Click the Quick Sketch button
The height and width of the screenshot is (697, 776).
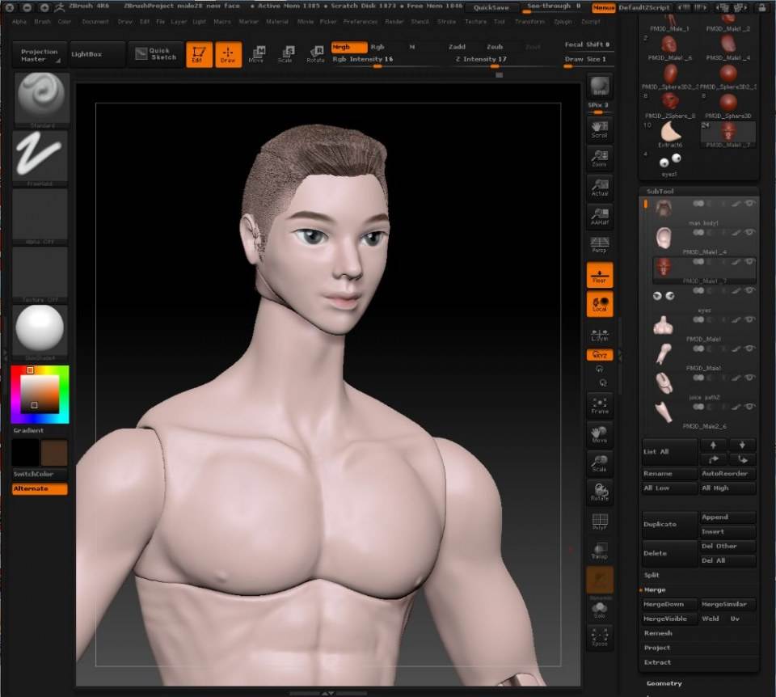155,54
